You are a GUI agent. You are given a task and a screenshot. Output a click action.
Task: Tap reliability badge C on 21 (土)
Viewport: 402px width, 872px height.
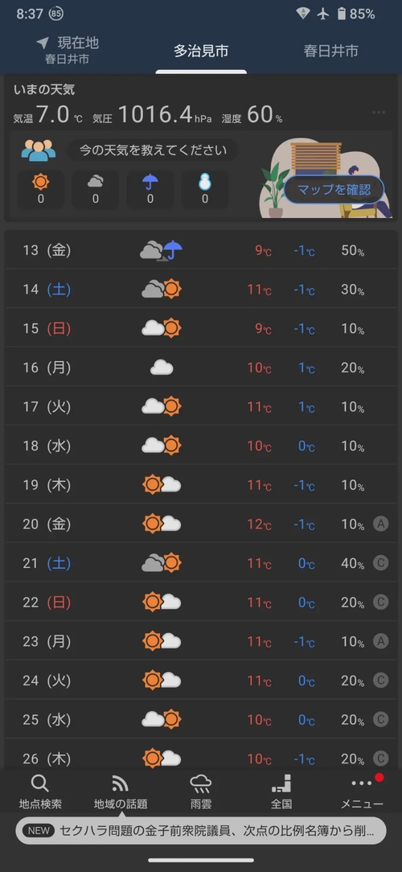[x=381, y=563]
